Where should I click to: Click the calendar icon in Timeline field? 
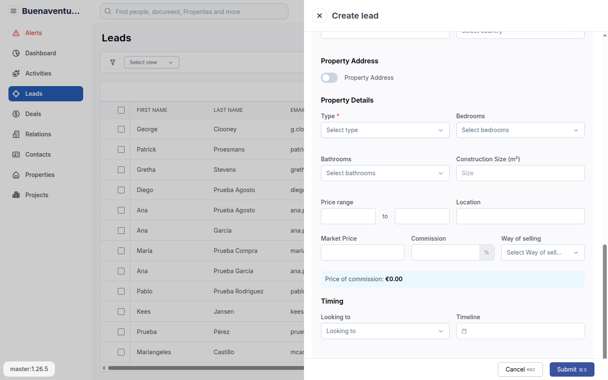coord(464,331)
